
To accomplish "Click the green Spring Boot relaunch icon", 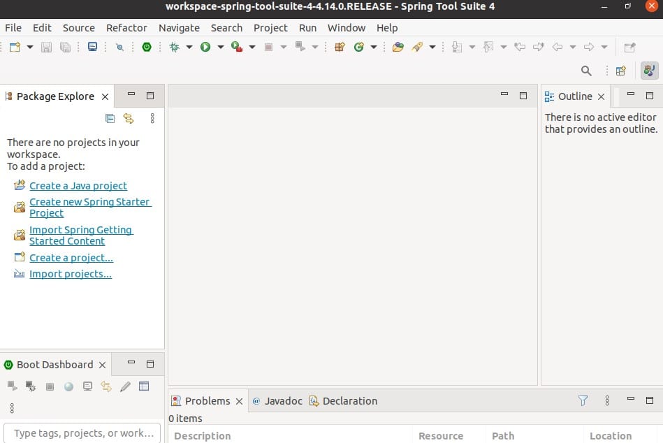I will (147, 47).
